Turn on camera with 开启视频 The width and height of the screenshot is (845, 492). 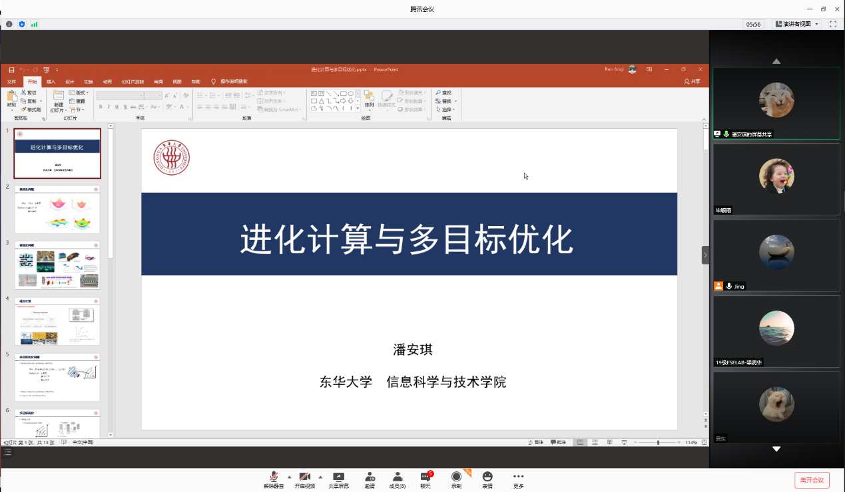pos(304,477)
